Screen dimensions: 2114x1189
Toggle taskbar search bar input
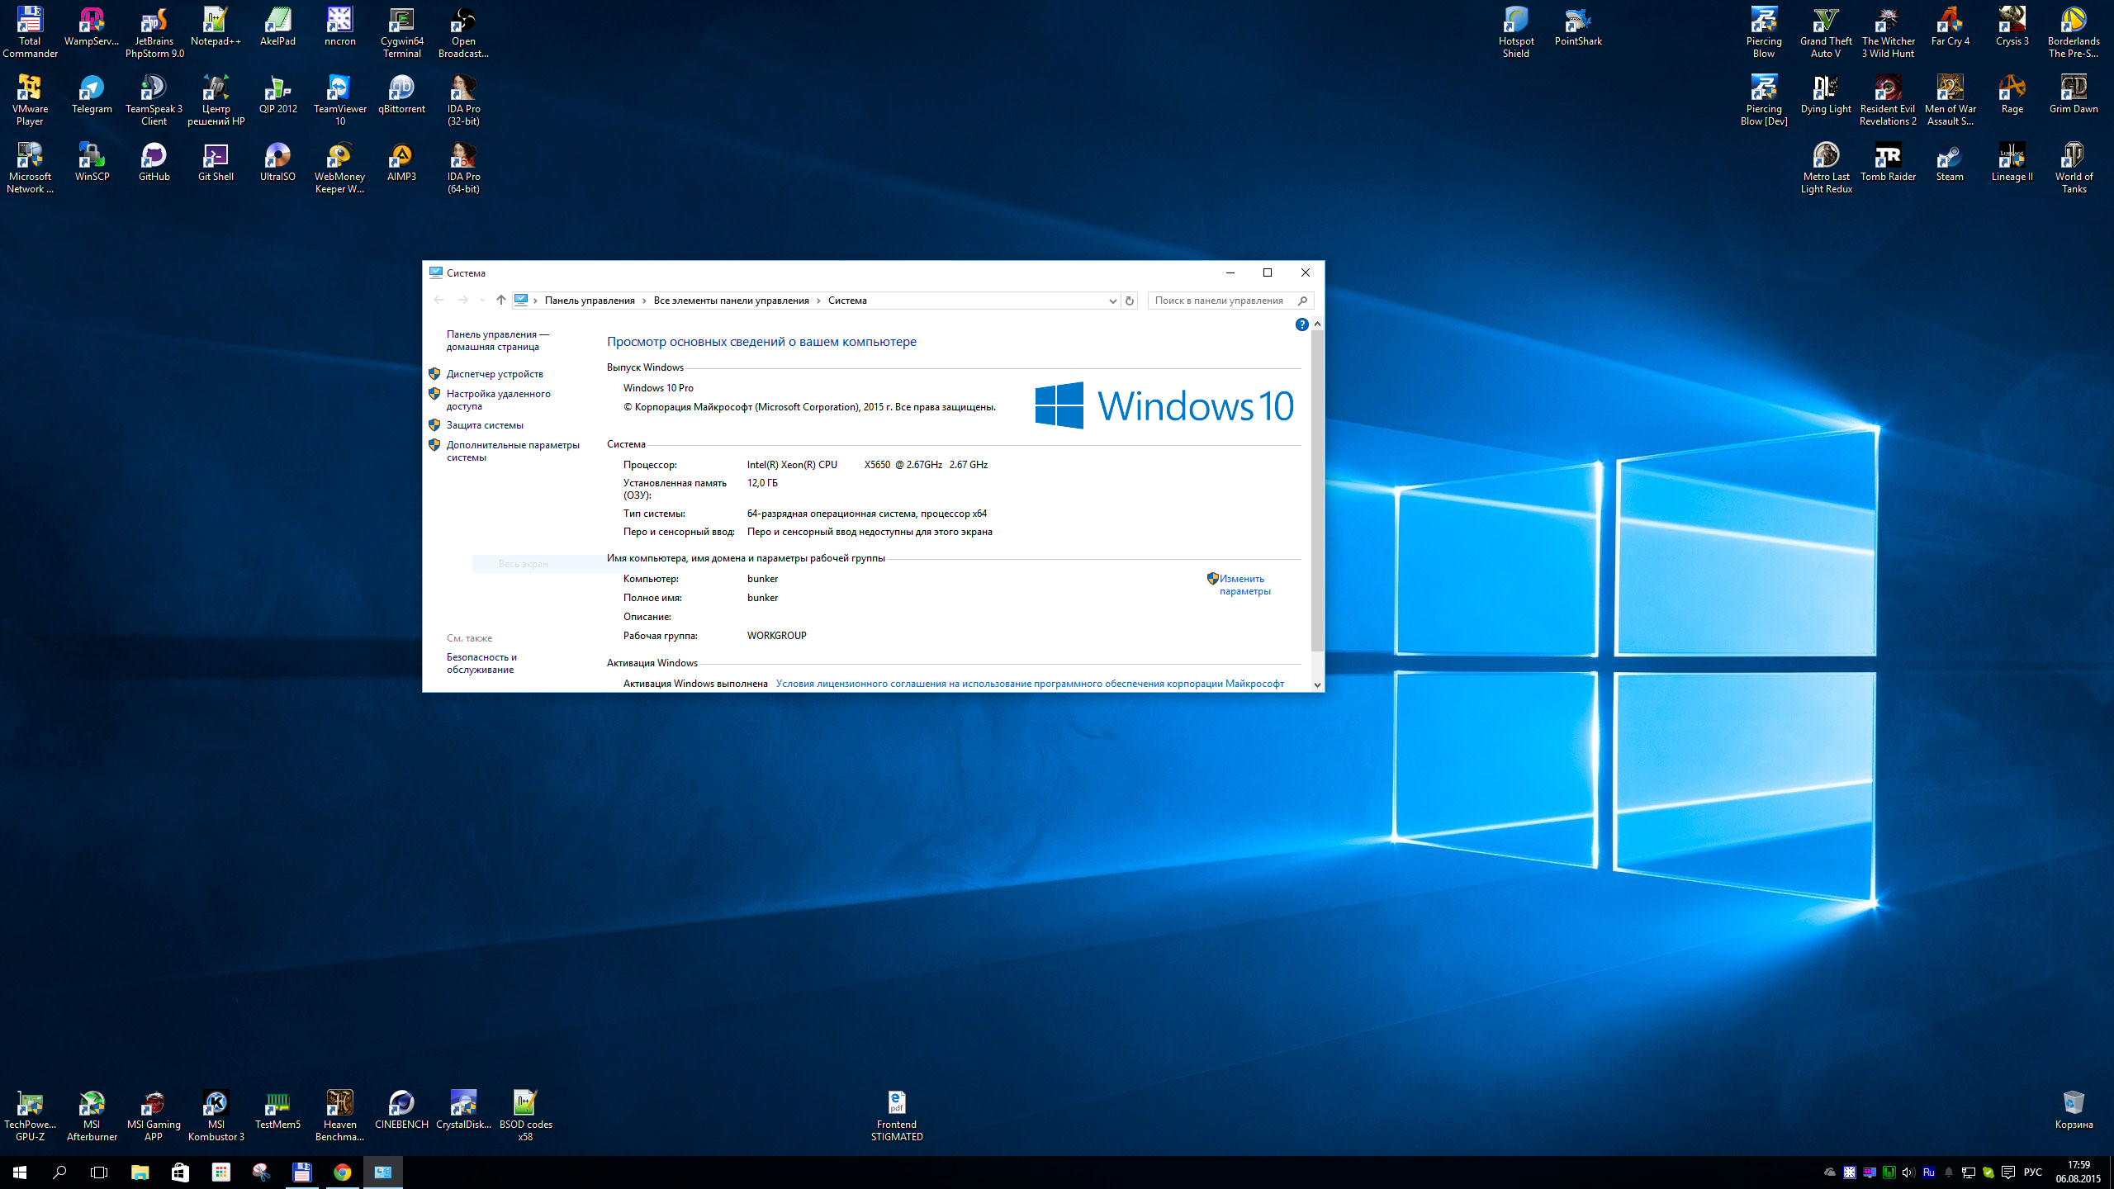pyautogui.click(x=59, y=1172)
